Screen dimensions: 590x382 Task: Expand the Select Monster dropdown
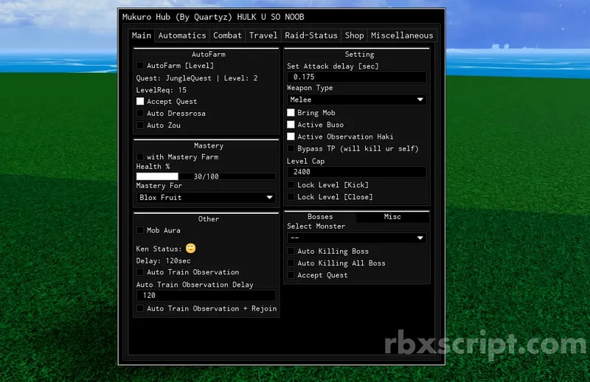pyautogui.click(x=357, y=238)
